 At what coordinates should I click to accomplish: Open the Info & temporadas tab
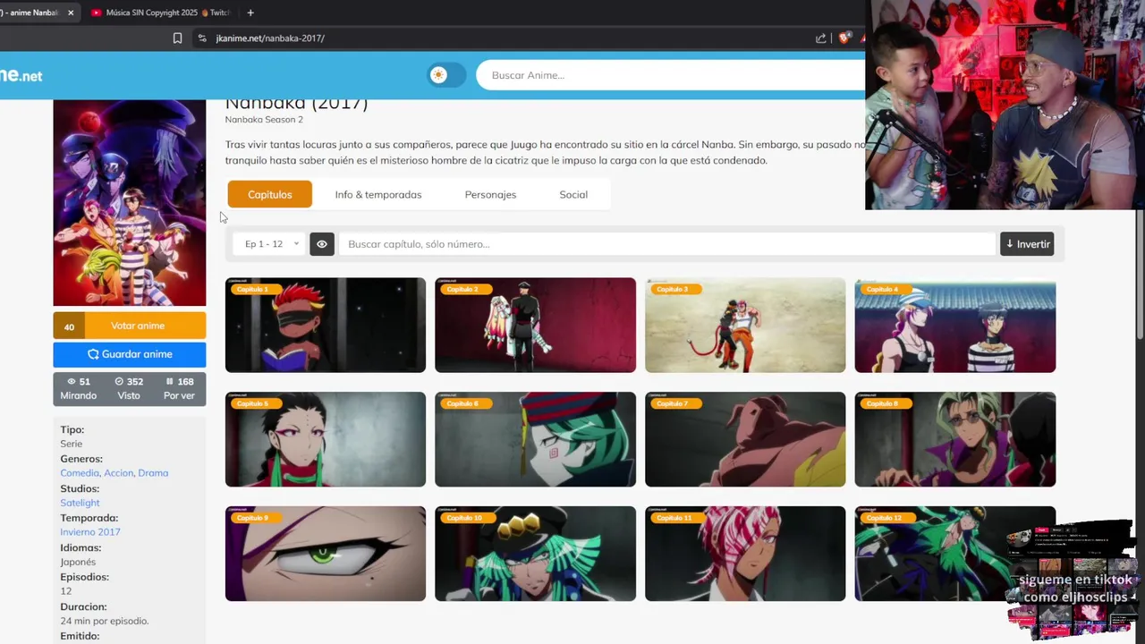378,194
